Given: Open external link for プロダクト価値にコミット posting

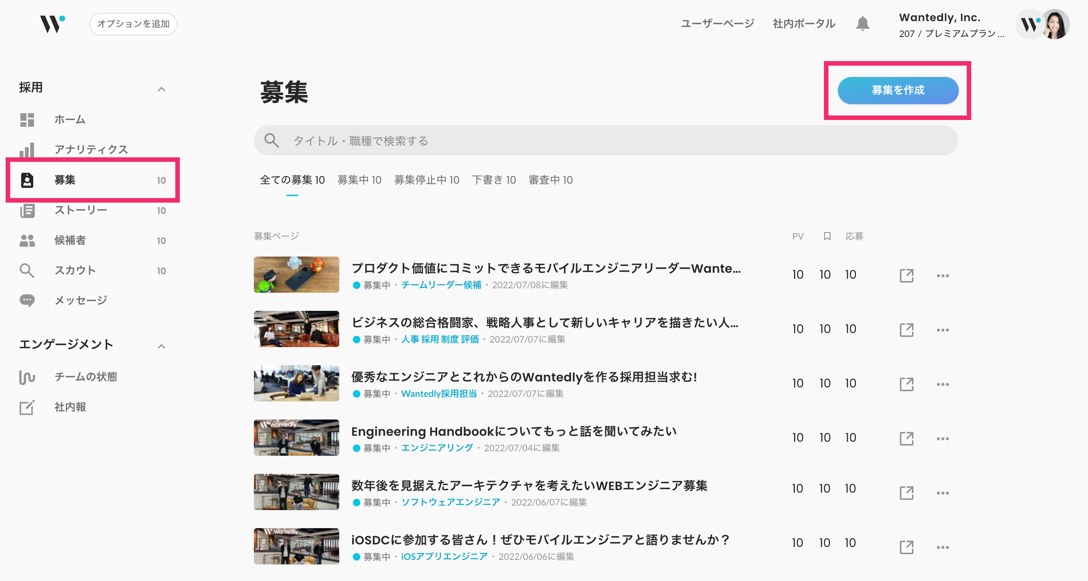Looking at the screenshot, I should (x=906, y=275).
